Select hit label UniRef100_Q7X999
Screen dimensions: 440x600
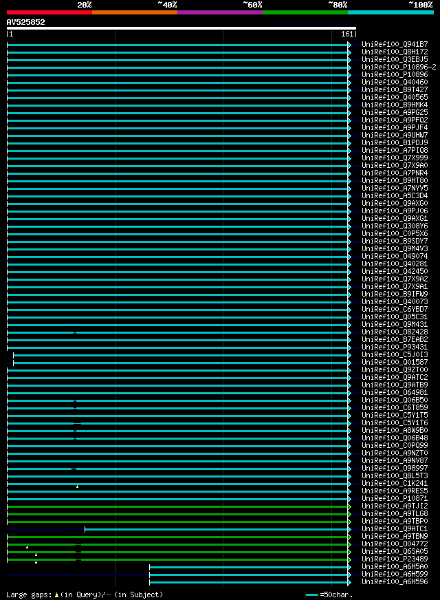coord(395,158)
